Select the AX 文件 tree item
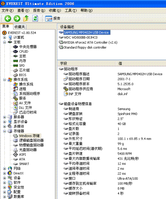 tap(25, 103)
